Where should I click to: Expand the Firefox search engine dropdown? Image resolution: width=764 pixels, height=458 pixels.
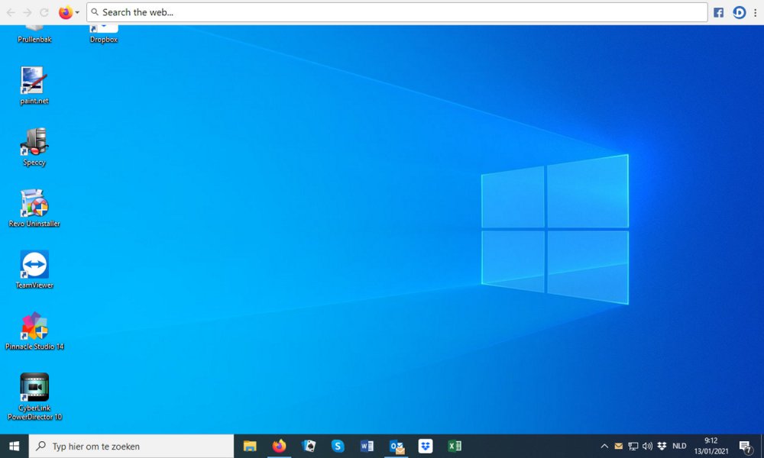click(x=70, y=12)
